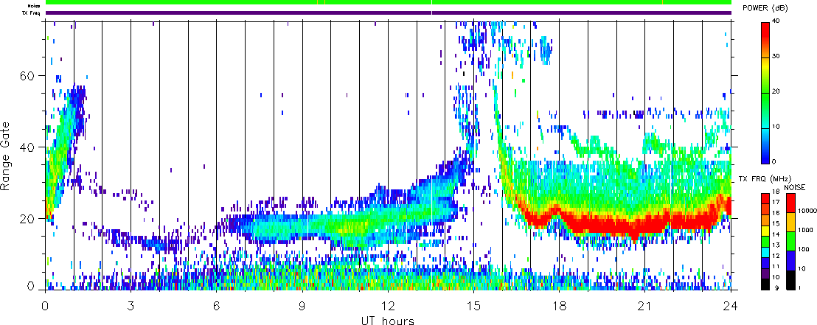Click the '1000' tick on the NOISE color bar
Screen dimensions: 817x325
805,230
